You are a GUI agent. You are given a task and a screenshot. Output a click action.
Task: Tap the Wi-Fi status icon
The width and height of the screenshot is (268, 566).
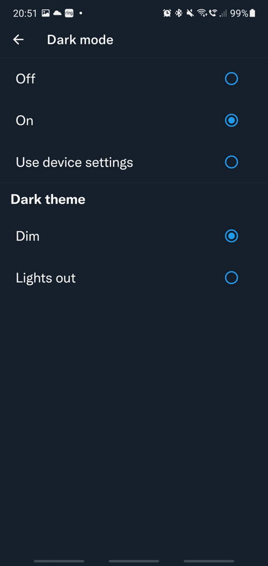tap(202, 13)
